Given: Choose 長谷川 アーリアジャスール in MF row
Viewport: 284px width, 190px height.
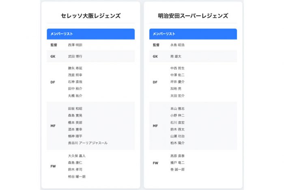Looking at the screenshot, I should click(x=88, y=143).
